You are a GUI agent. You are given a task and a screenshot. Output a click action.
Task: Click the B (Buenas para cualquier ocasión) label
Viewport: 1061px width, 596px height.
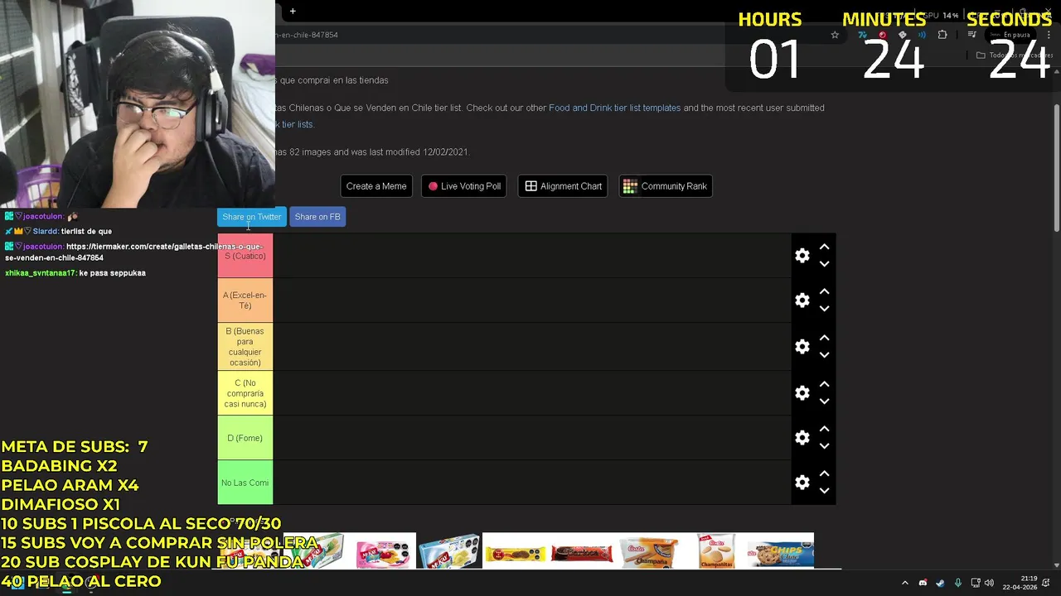point(245,347)
